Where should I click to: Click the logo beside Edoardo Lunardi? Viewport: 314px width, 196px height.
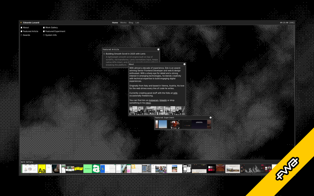pos(21,22)
